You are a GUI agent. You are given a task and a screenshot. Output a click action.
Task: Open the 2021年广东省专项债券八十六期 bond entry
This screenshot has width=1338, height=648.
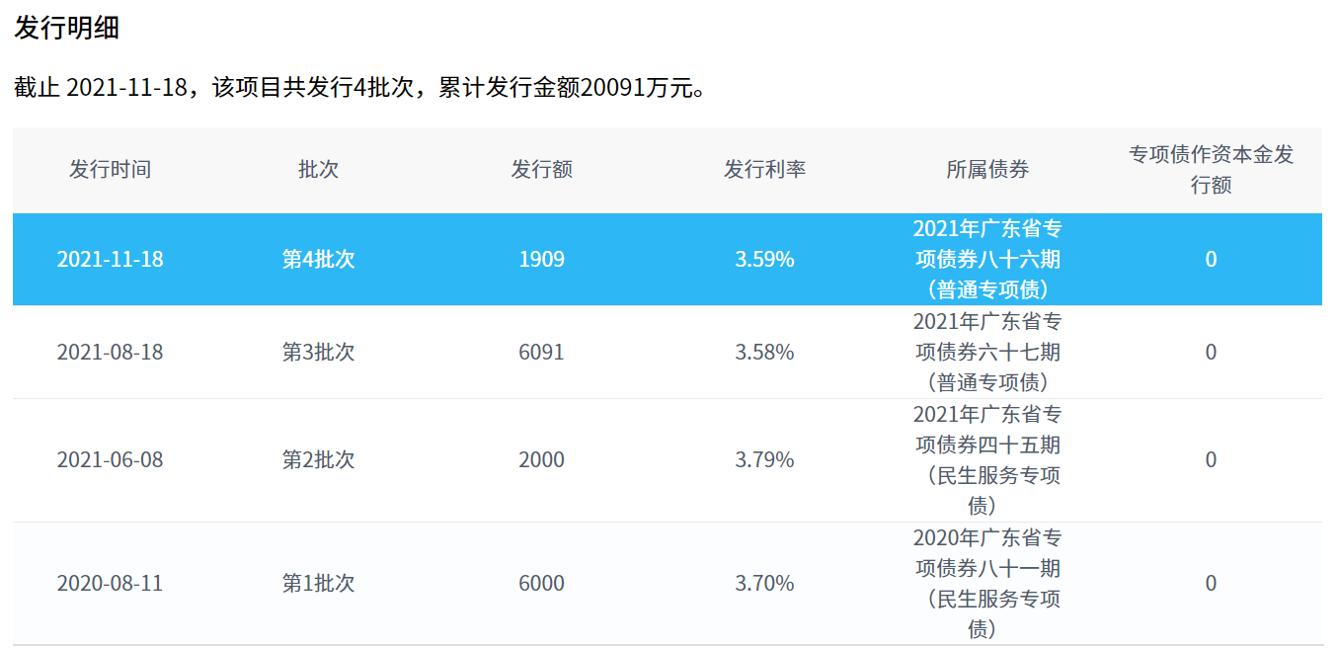tap(986, 259)
